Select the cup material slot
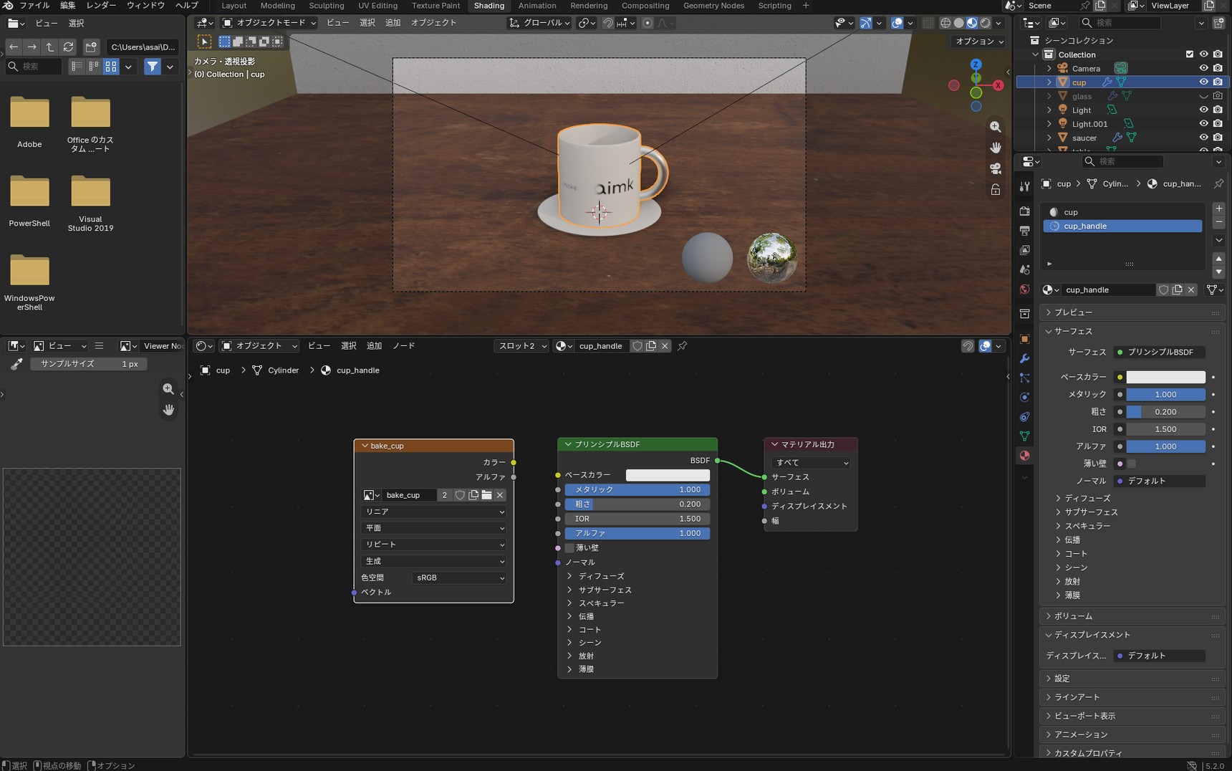The height and width of the screenshot is (771, 1232). click(x=1122, y=212)
